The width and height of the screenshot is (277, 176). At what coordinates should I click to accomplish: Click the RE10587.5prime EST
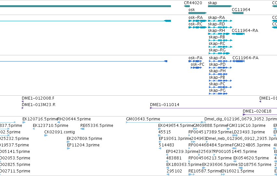(191, 174)
